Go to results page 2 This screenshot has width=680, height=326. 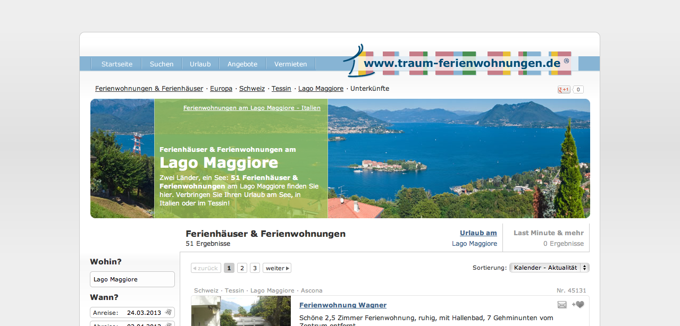242,268
